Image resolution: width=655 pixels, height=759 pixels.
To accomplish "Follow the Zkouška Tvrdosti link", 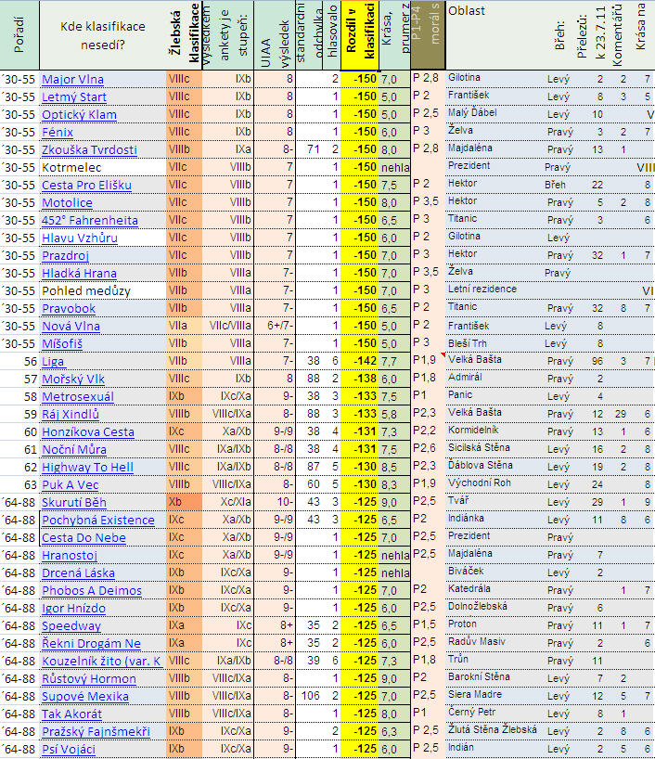I will pyautogui.click(x=89, y=150).
